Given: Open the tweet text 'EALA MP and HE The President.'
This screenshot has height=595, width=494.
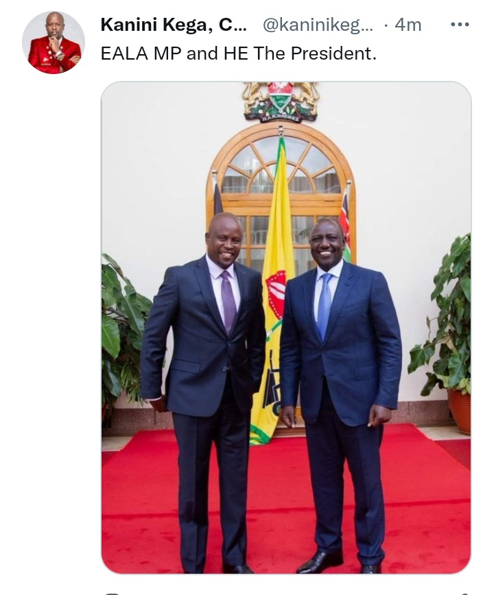Looking at the screenshot, I should (239, 53).
